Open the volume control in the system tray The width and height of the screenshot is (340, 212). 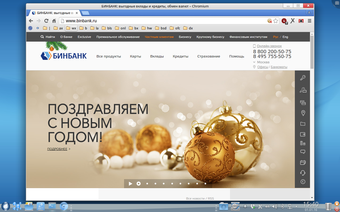[275, 206]
